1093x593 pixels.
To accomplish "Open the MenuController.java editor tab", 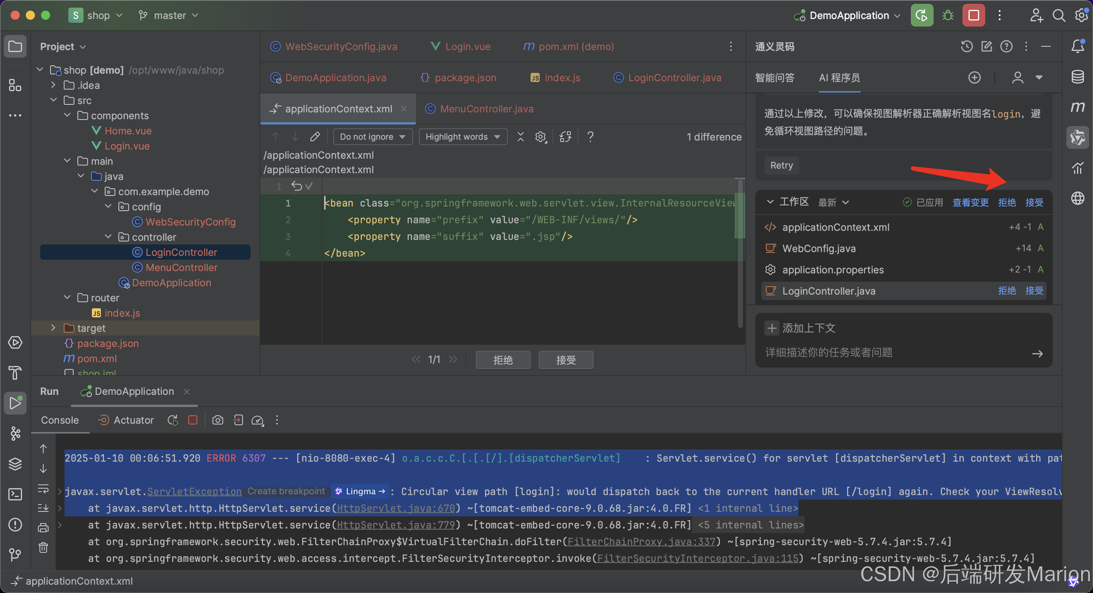I will 486,109.
